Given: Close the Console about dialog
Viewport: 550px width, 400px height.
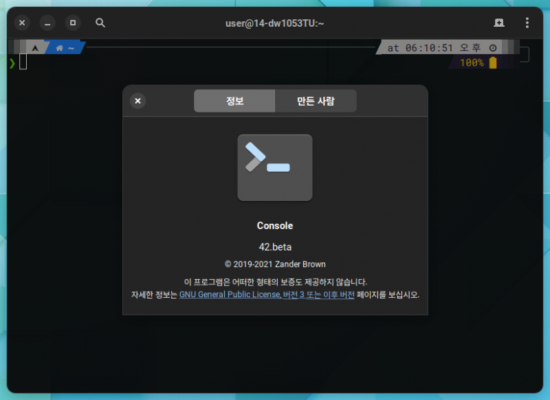Looking at the screenshot, I should (137, 101).
